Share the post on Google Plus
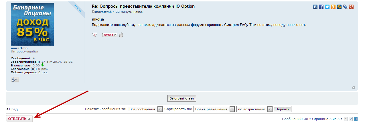This screenshot has width=367, height=126. click(352, 7)
